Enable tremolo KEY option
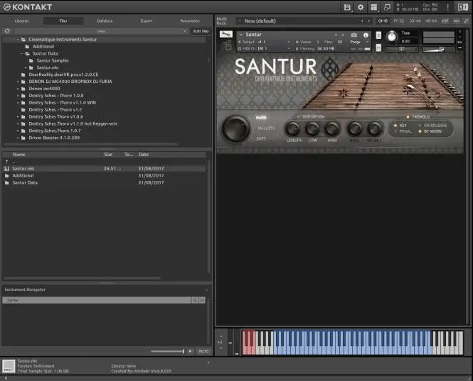This screenshot has height=381, width=473. point(395,126)
